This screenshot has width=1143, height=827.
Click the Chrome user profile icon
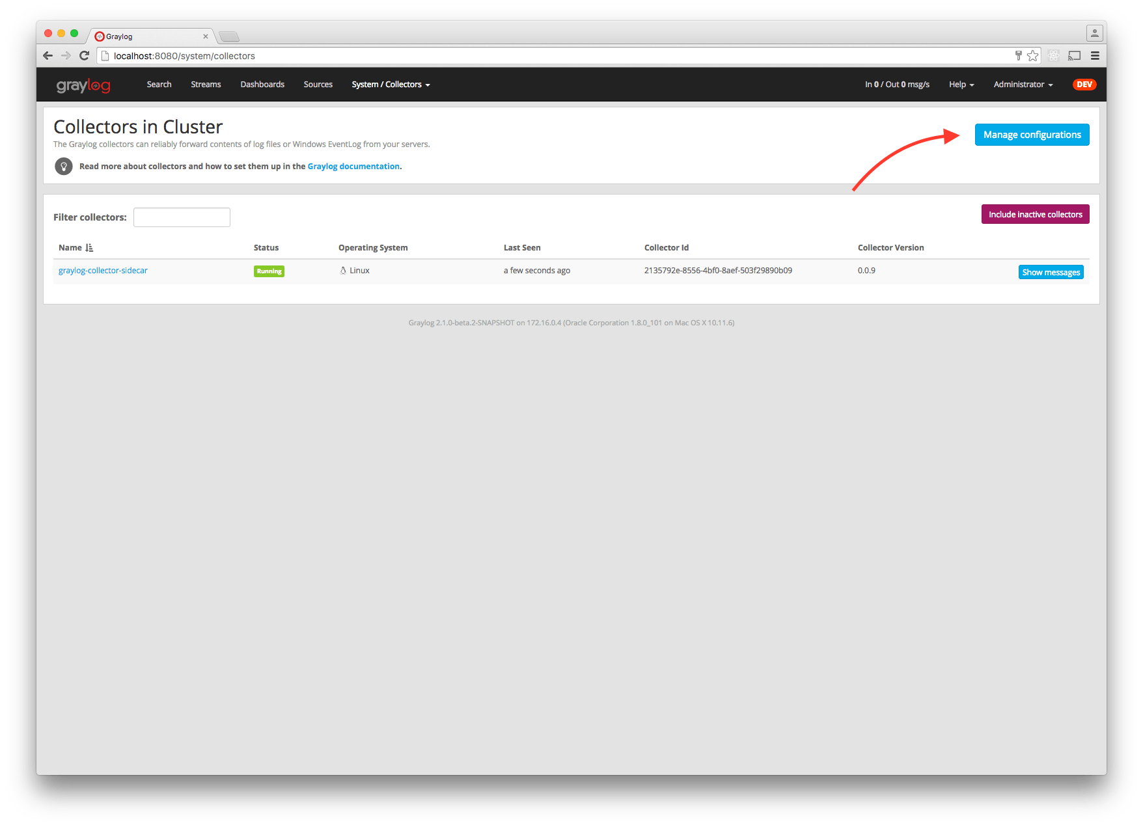[1095, 33]
